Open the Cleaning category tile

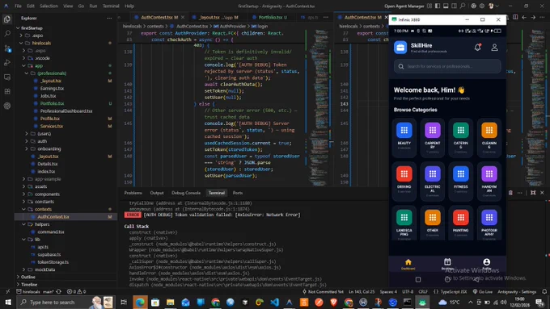(489, 137)
